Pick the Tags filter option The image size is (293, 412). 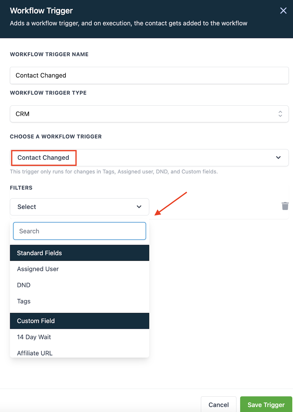(24, 301)
